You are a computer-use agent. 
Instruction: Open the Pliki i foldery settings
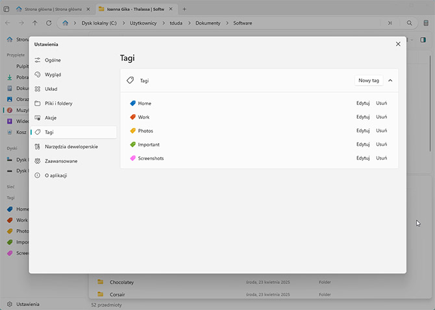click(58, 103)
